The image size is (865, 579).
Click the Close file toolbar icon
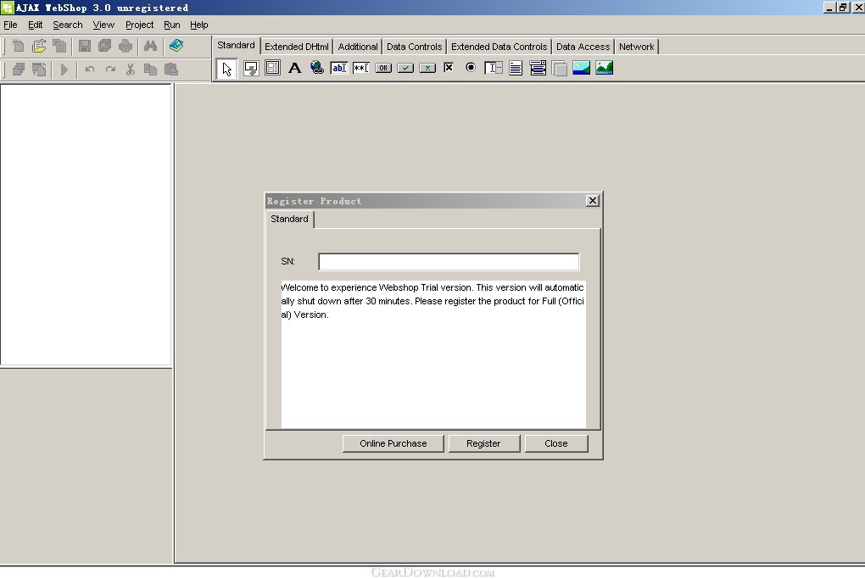click(59, 46)
